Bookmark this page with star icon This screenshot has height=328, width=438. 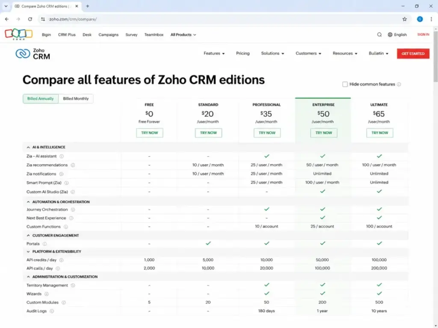(x=405, y=19)
